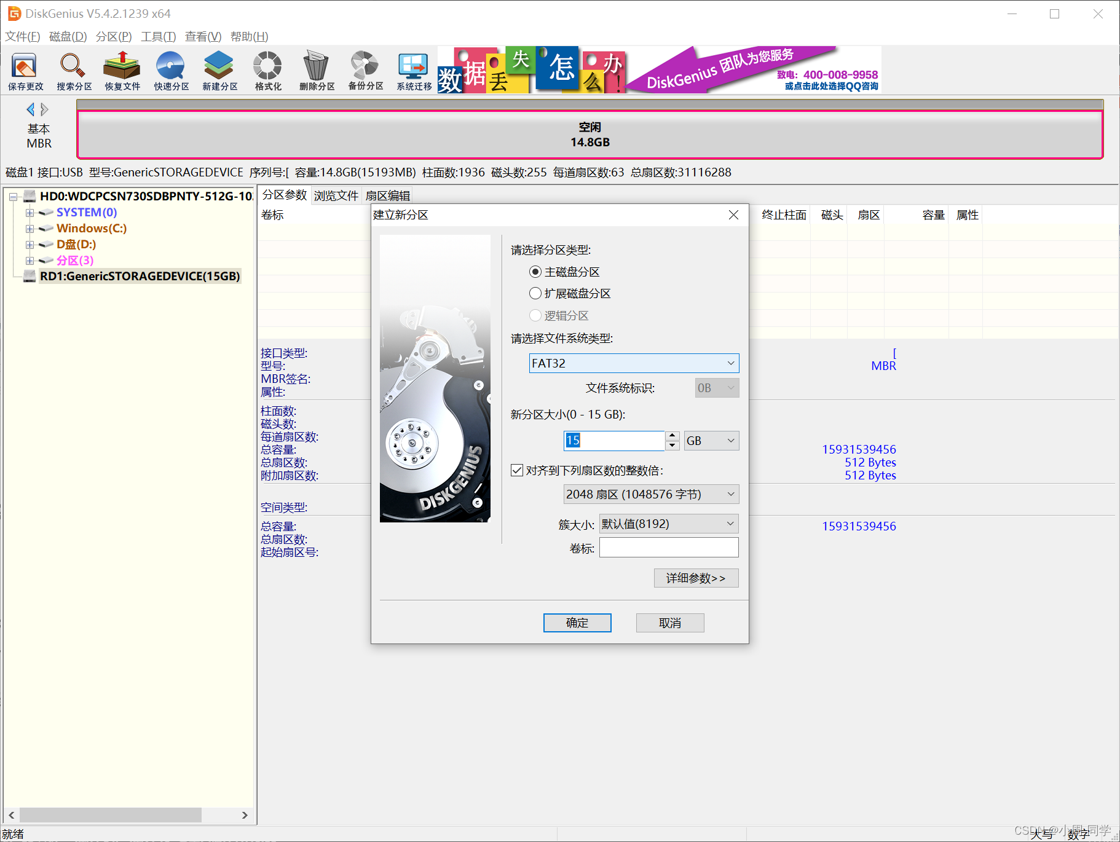The width and height of the screenshot is (1120, 842).
Task: Open the Search Partition (搜索分区) tool
Action: pyautogui.click(x=74, y=71)
